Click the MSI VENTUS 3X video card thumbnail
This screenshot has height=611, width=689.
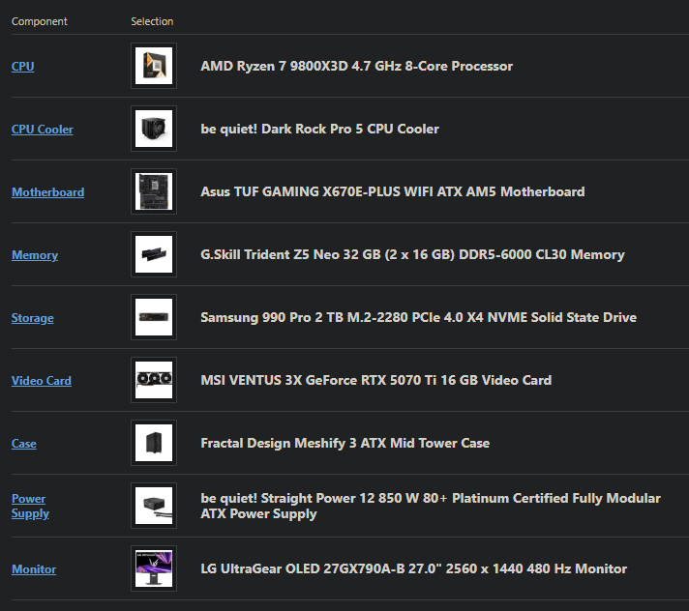tap(154, 380)
